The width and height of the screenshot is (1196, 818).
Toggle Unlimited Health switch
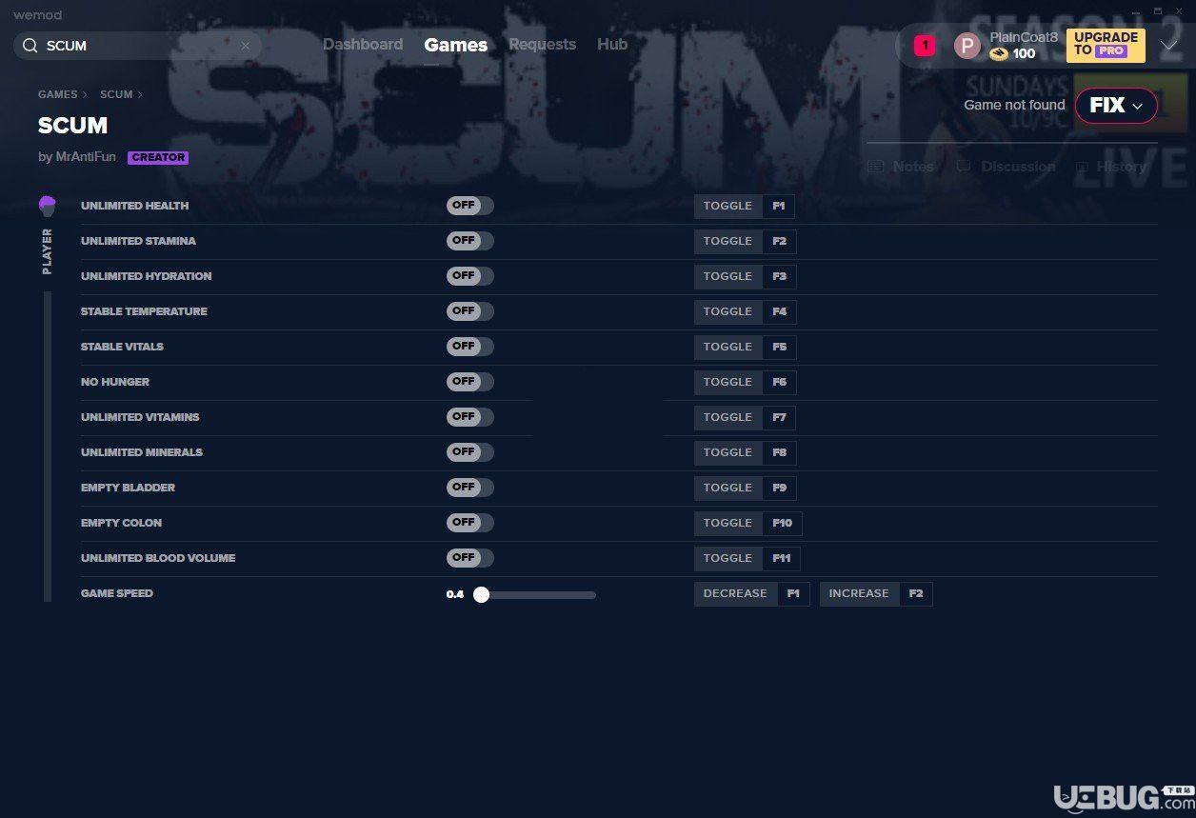point(470,206)
